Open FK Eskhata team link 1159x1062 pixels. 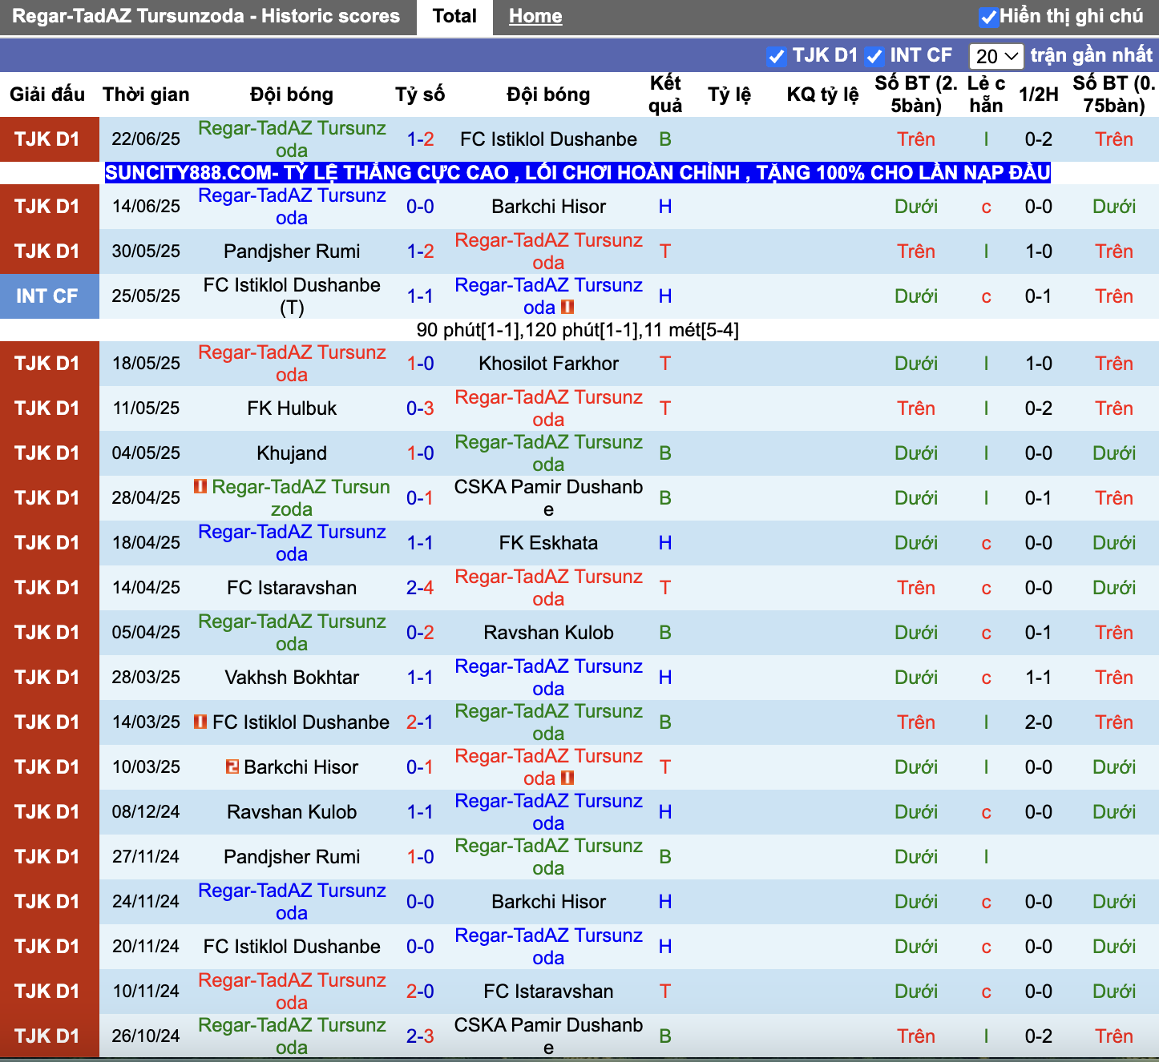point(548,543)
